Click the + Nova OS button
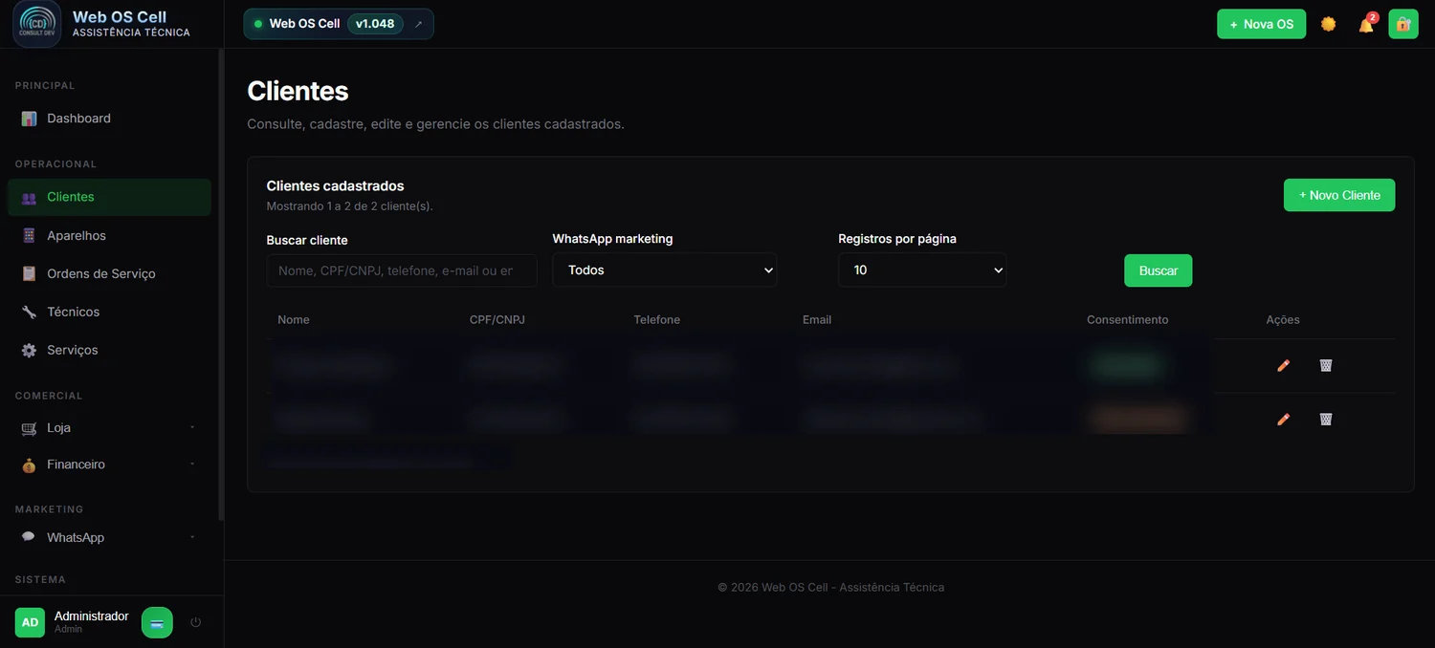The image size is (1435, 648). pos(1261,24)
